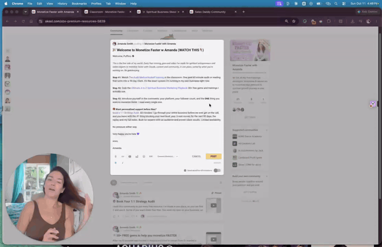382x247 pixels.
Task: Go back to the previous page
Action: (7, 21)
